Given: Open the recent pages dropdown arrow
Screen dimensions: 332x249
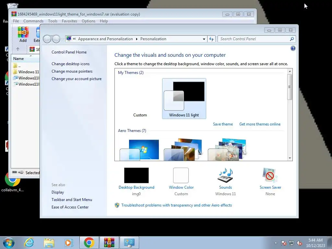Looking at the screenshot, I should [x=63, y=39].
